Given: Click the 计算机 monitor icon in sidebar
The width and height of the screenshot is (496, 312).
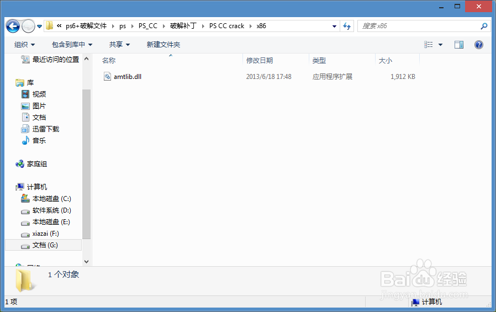Looking at the screenshot, I should click(20, 187).
